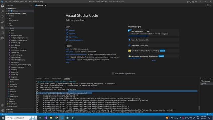Viewport: 213px width, 120px height.
Task: Click the Clone Git Repository link
Action: pos(76,40)
